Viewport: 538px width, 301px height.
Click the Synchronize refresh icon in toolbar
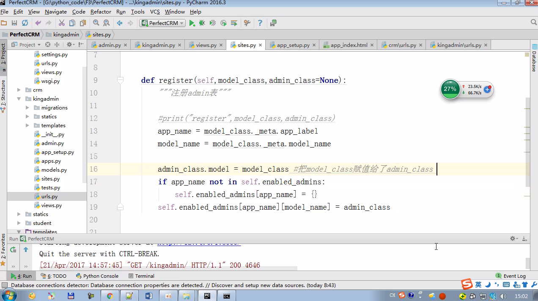[x=25, y=23]
